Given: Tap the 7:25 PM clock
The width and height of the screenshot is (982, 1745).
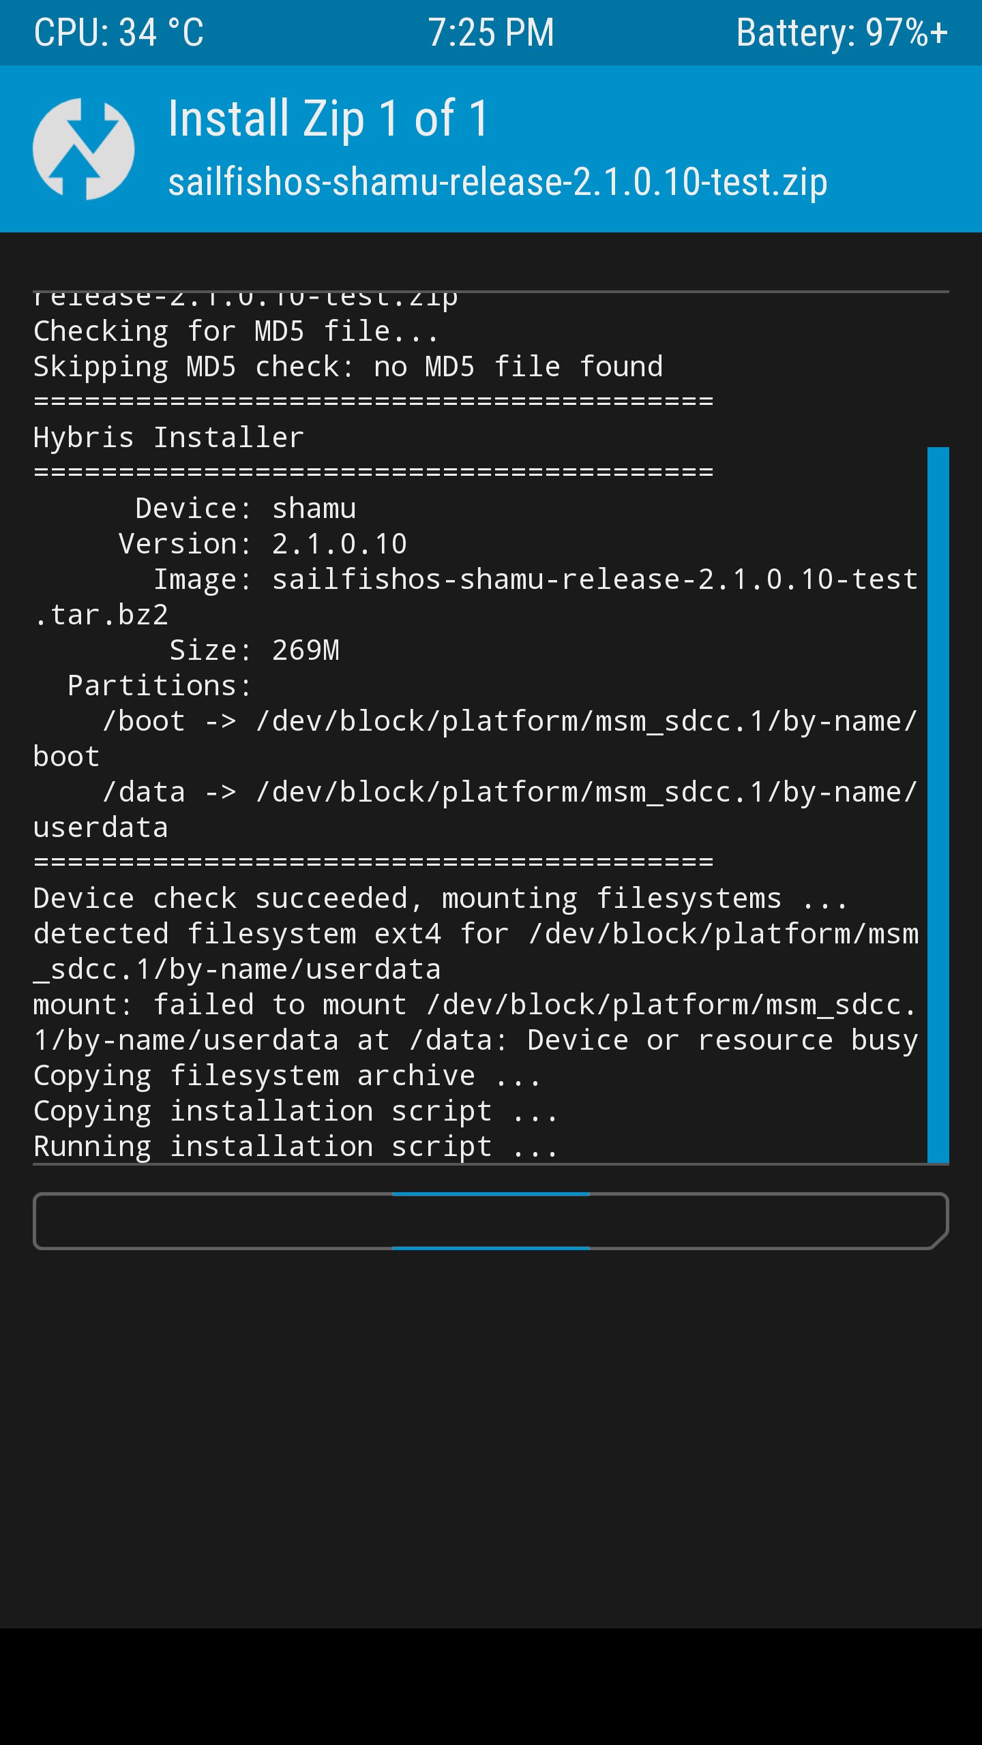Looking at the screenshot, I should click(491, 33).
